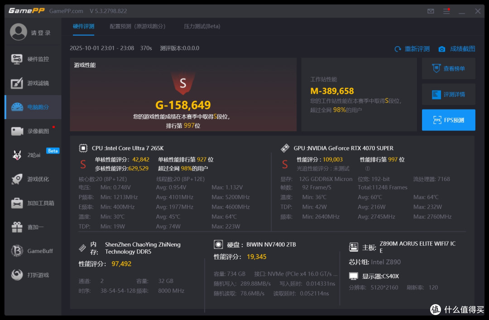Open 游戏优化 game optimization sidebar item

33,179
